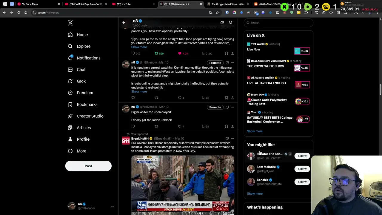Like the Kremlin money tweet

coord(180,98)
